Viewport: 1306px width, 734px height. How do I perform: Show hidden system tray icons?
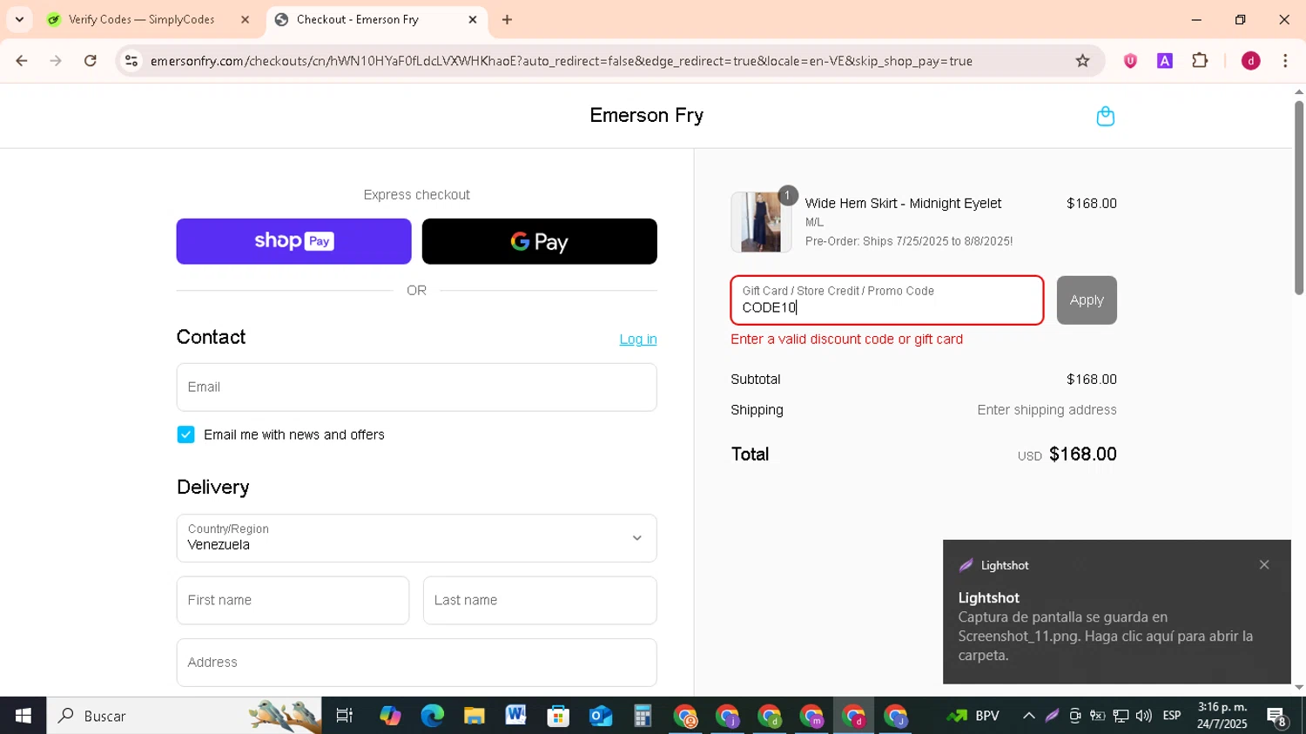pyautogui.click(x=1028, y=716)
